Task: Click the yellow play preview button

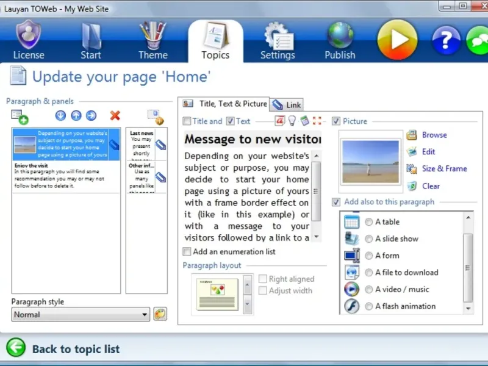Action: click(x=398, y=40)
